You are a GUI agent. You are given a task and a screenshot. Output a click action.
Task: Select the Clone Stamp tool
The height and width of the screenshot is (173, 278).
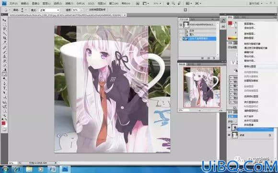[x=4, y=56]
